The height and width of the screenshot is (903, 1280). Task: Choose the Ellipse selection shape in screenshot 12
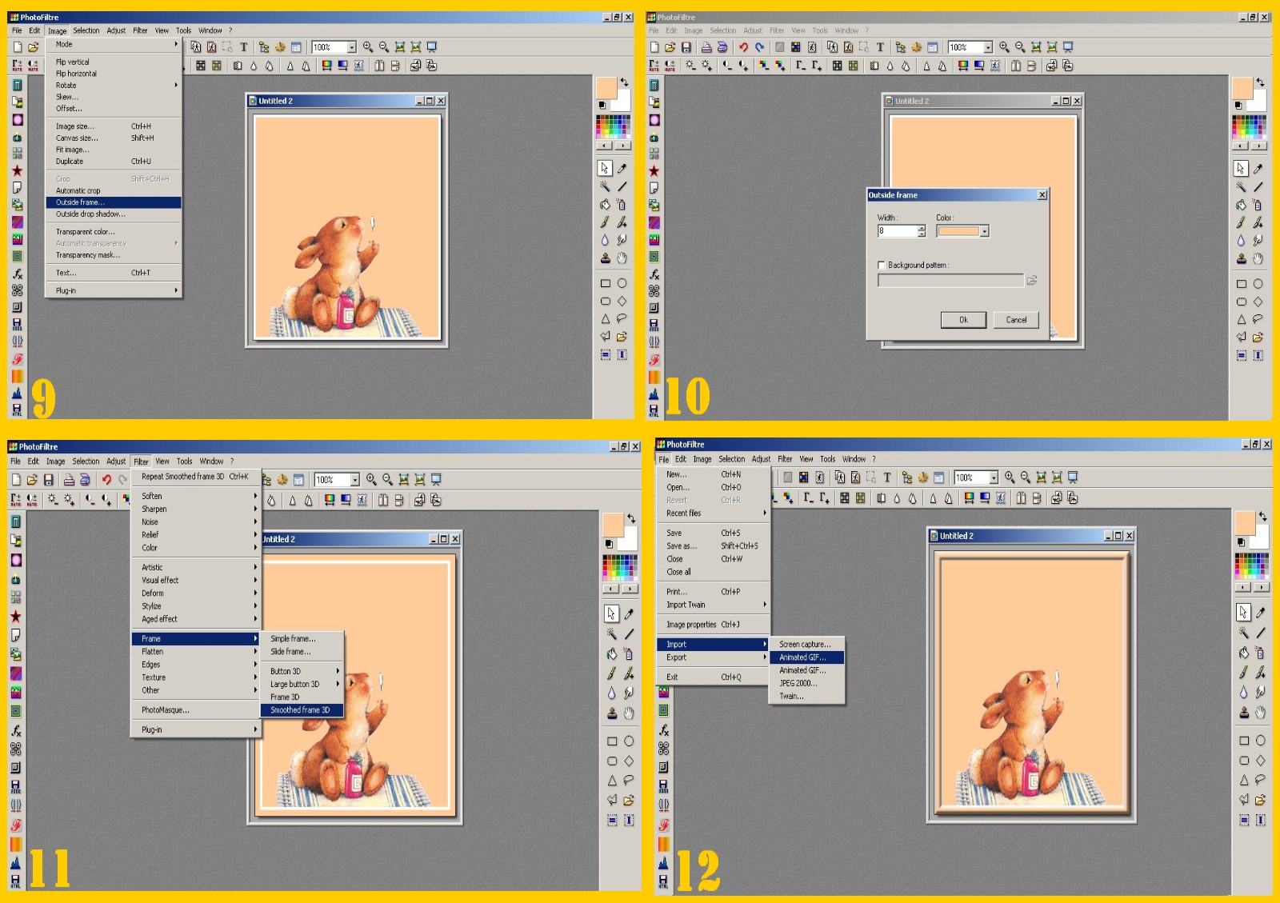coord(1260,741)
